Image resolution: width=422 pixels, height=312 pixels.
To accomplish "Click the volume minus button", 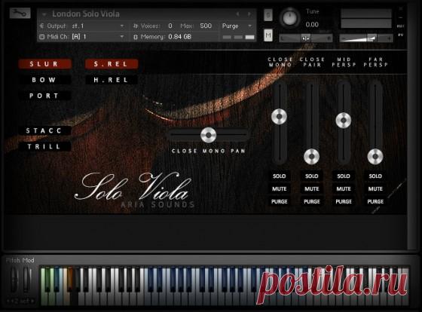I will (x=343, y=39).
